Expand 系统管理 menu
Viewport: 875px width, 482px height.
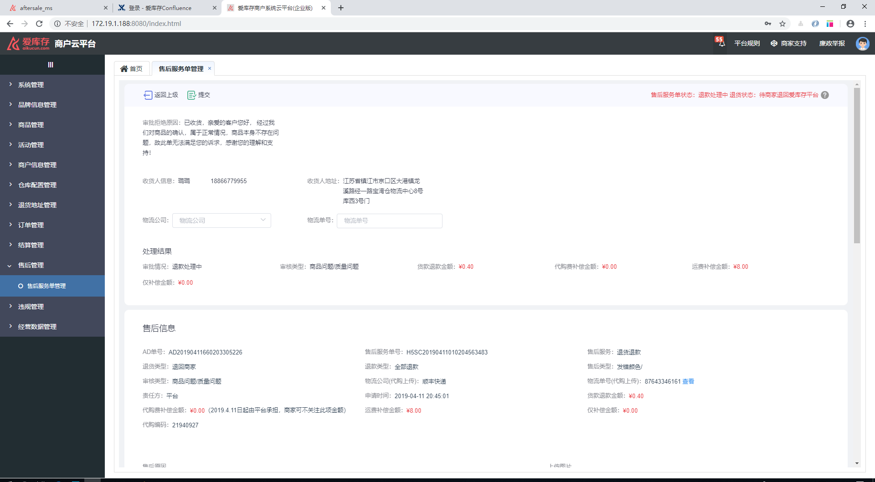(52, 85)
